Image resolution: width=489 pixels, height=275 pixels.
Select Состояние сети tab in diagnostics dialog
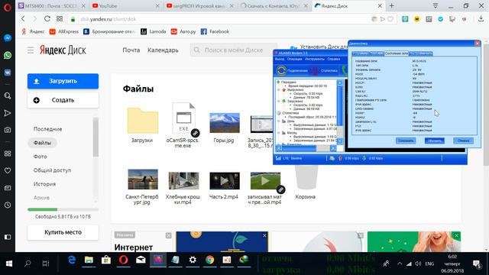396,53
